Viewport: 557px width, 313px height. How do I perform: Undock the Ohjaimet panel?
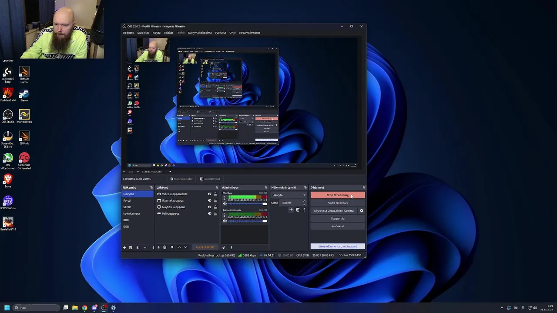pyautogui.click(x=364, y=187)
